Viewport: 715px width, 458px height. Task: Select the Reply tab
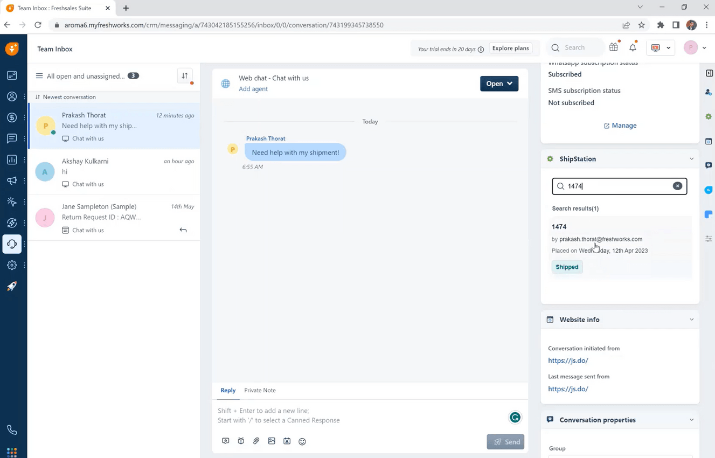click(x=228, y=390)
